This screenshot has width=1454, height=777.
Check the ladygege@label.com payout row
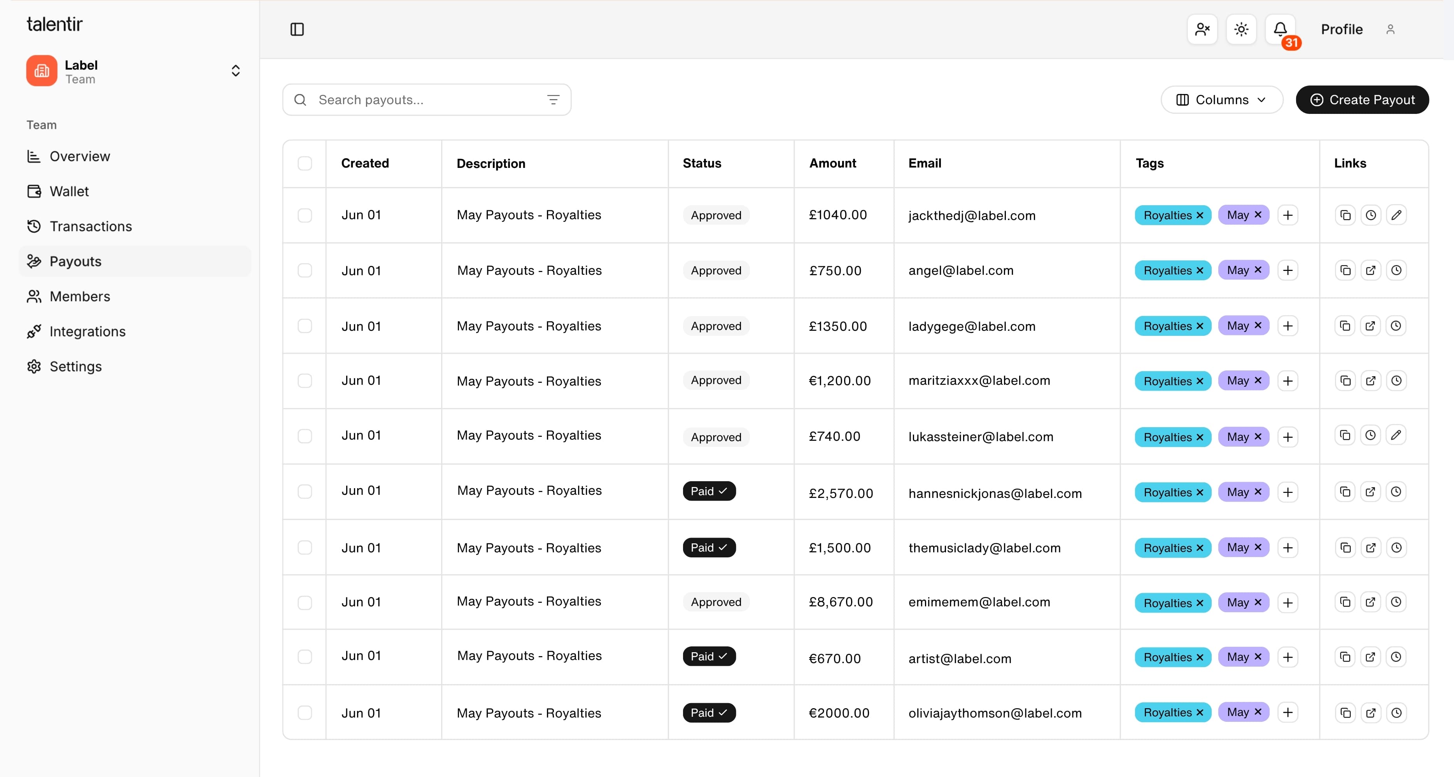(x=305, y=325)
